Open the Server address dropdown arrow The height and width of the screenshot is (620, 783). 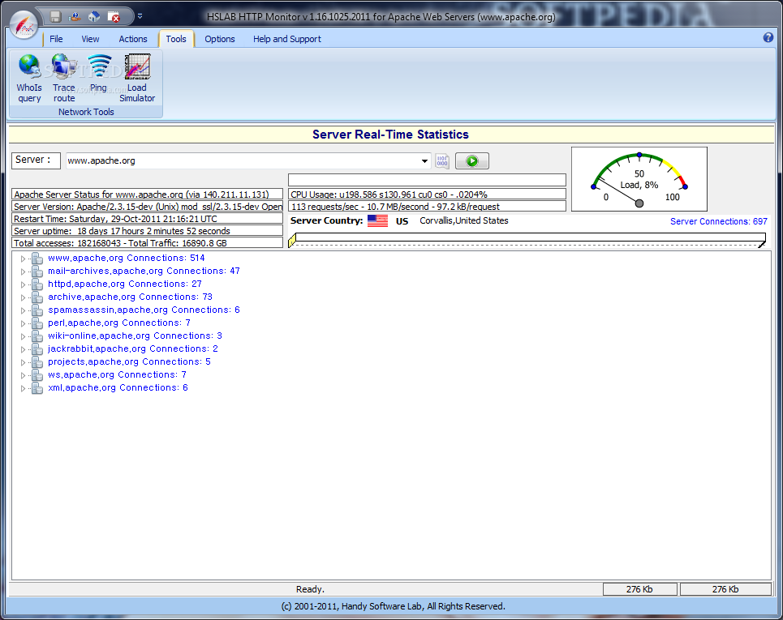(x=424, y=161)
